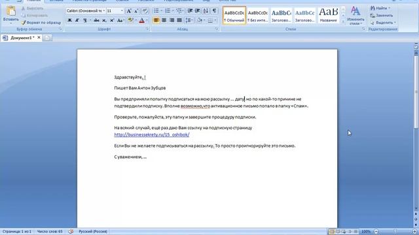The width and height of the screenshot is (419, 235).
Task: Clear formatting with eraser icon
Action: [145, 11]
